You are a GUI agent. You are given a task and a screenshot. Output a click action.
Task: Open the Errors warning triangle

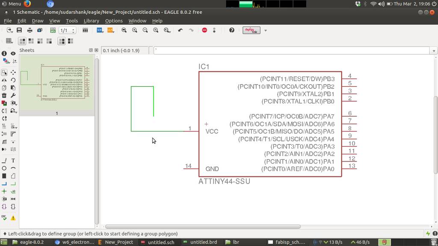point(13,218)
